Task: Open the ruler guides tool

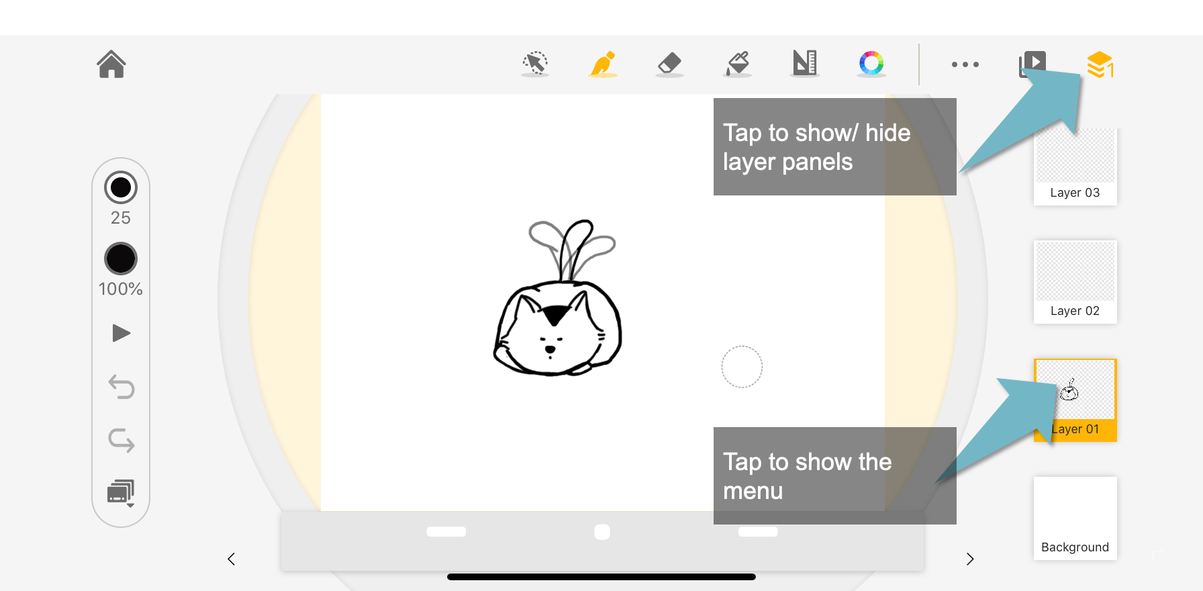Action: point(805,64)
